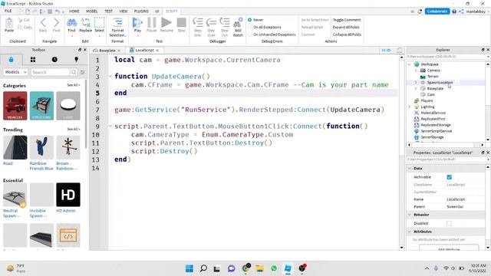Expand the Camera node in Explorer

pos(416,71)
